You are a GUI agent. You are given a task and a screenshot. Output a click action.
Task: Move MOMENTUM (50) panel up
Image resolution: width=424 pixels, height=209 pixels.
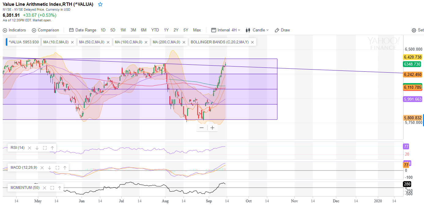tap(60, 188)
